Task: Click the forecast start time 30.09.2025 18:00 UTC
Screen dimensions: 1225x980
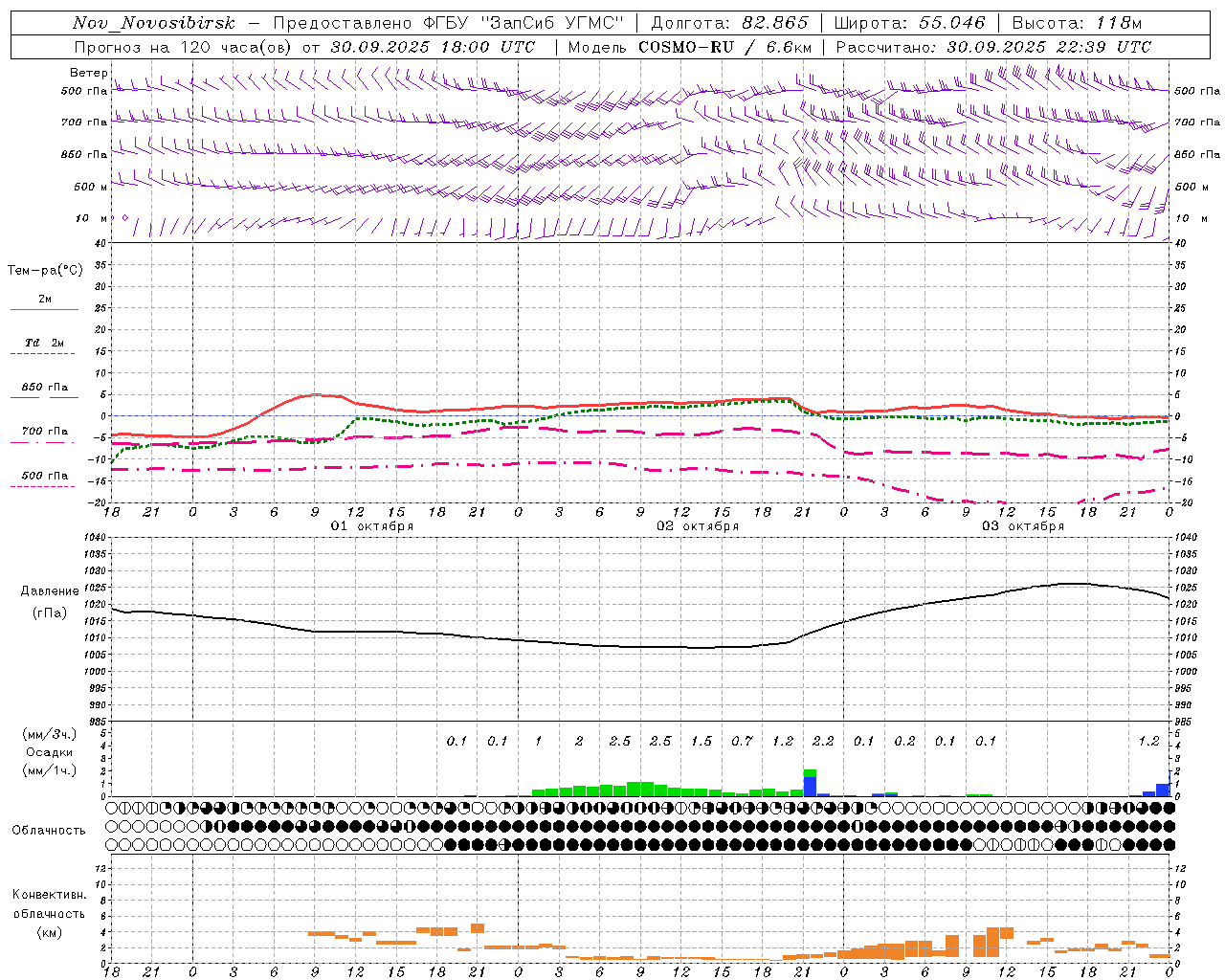Action: coord(433,47)
